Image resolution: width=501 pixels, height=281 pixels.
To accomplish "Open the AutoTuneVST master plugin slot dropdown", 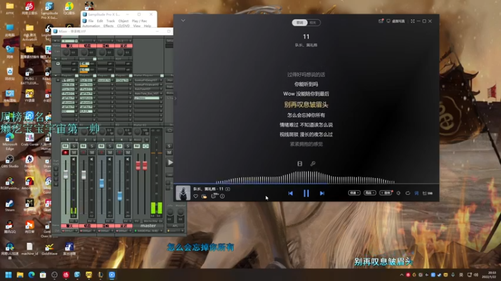I will (161, 89).
